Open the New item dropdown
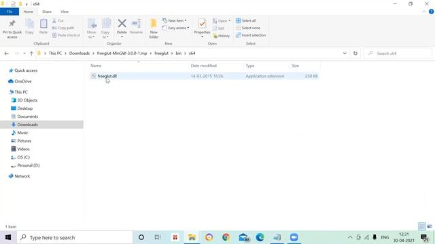Image resolution: width=435 pixels, height=244 pixels. tap(175, 21)
